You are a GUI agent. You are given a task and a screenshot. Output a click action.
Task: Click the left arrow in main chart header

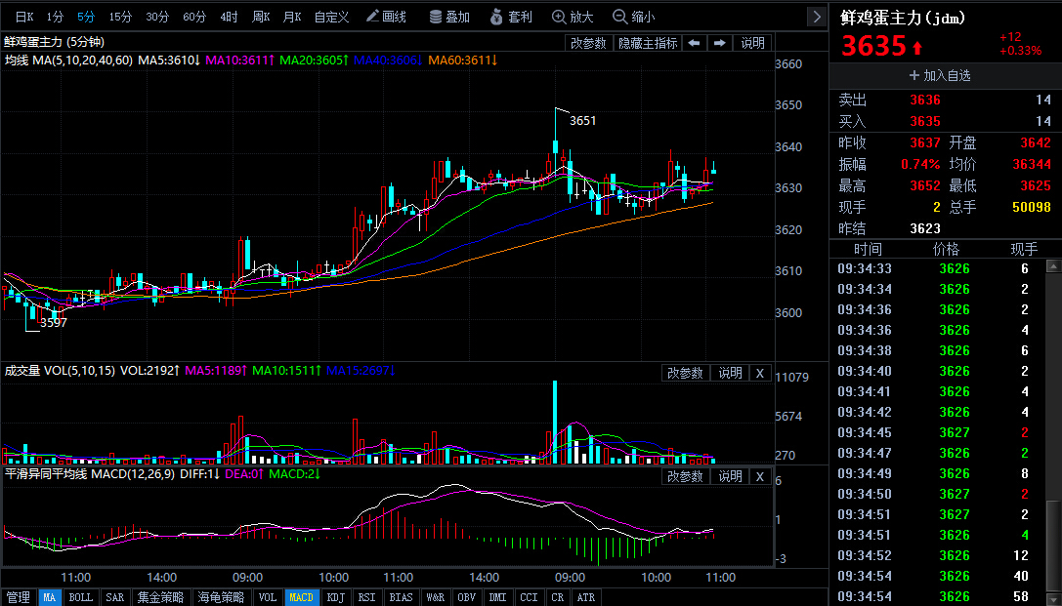tap(693, 43)
